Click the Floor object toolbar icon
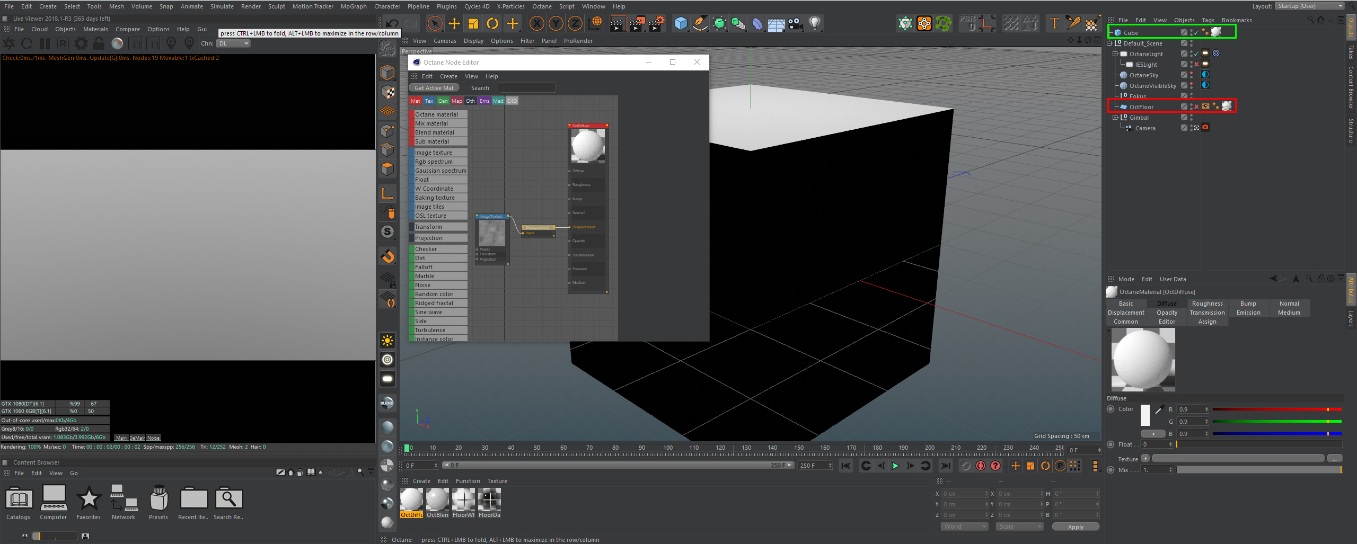This screenshot has height=544, width=1357. point(776,24)
